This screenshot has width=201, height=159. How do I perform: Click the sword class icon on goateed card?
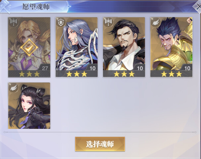[108, 22]
